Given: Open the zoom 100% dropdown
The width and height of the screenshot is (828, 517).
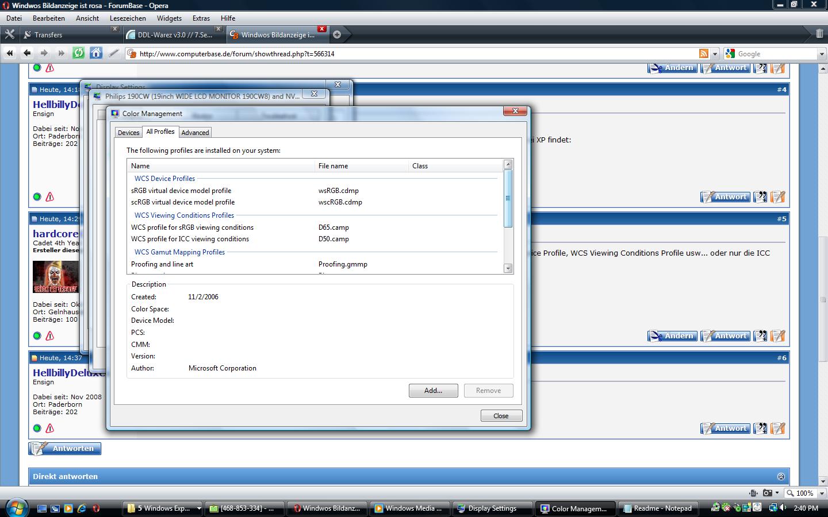Looking at the screenshot, I should point(822,493).
